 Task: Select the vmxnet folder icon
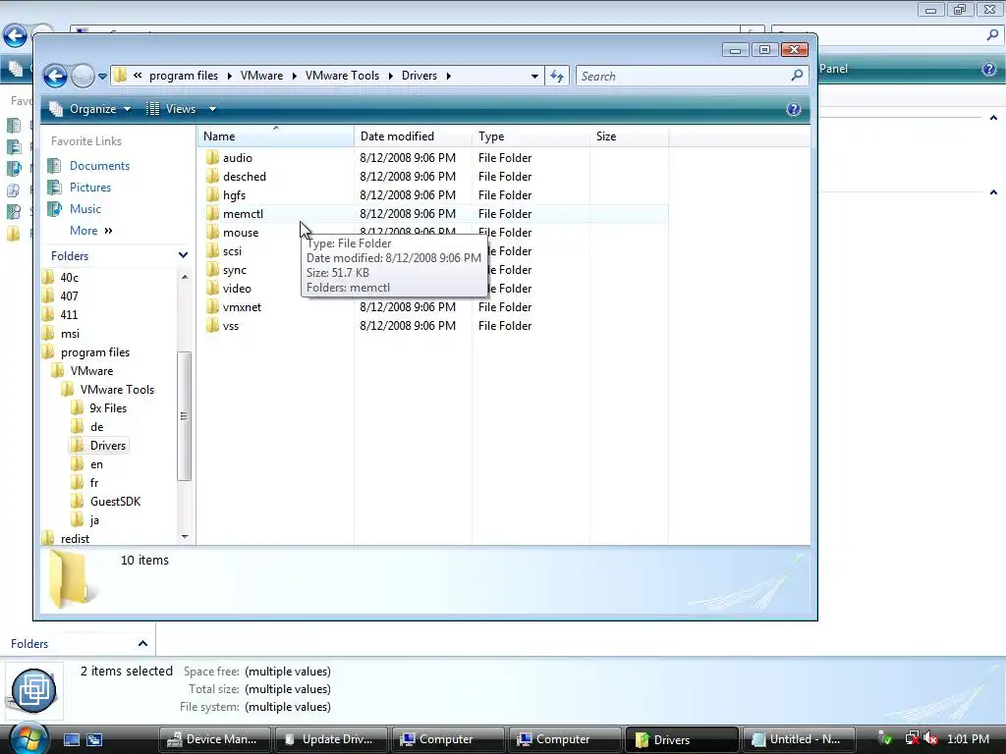click(213, 307)
